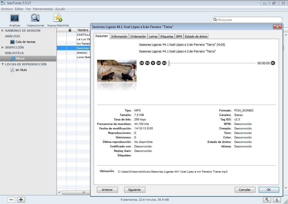Click the Anterior button
Viewport: 288px width, 204px height.
107,190
